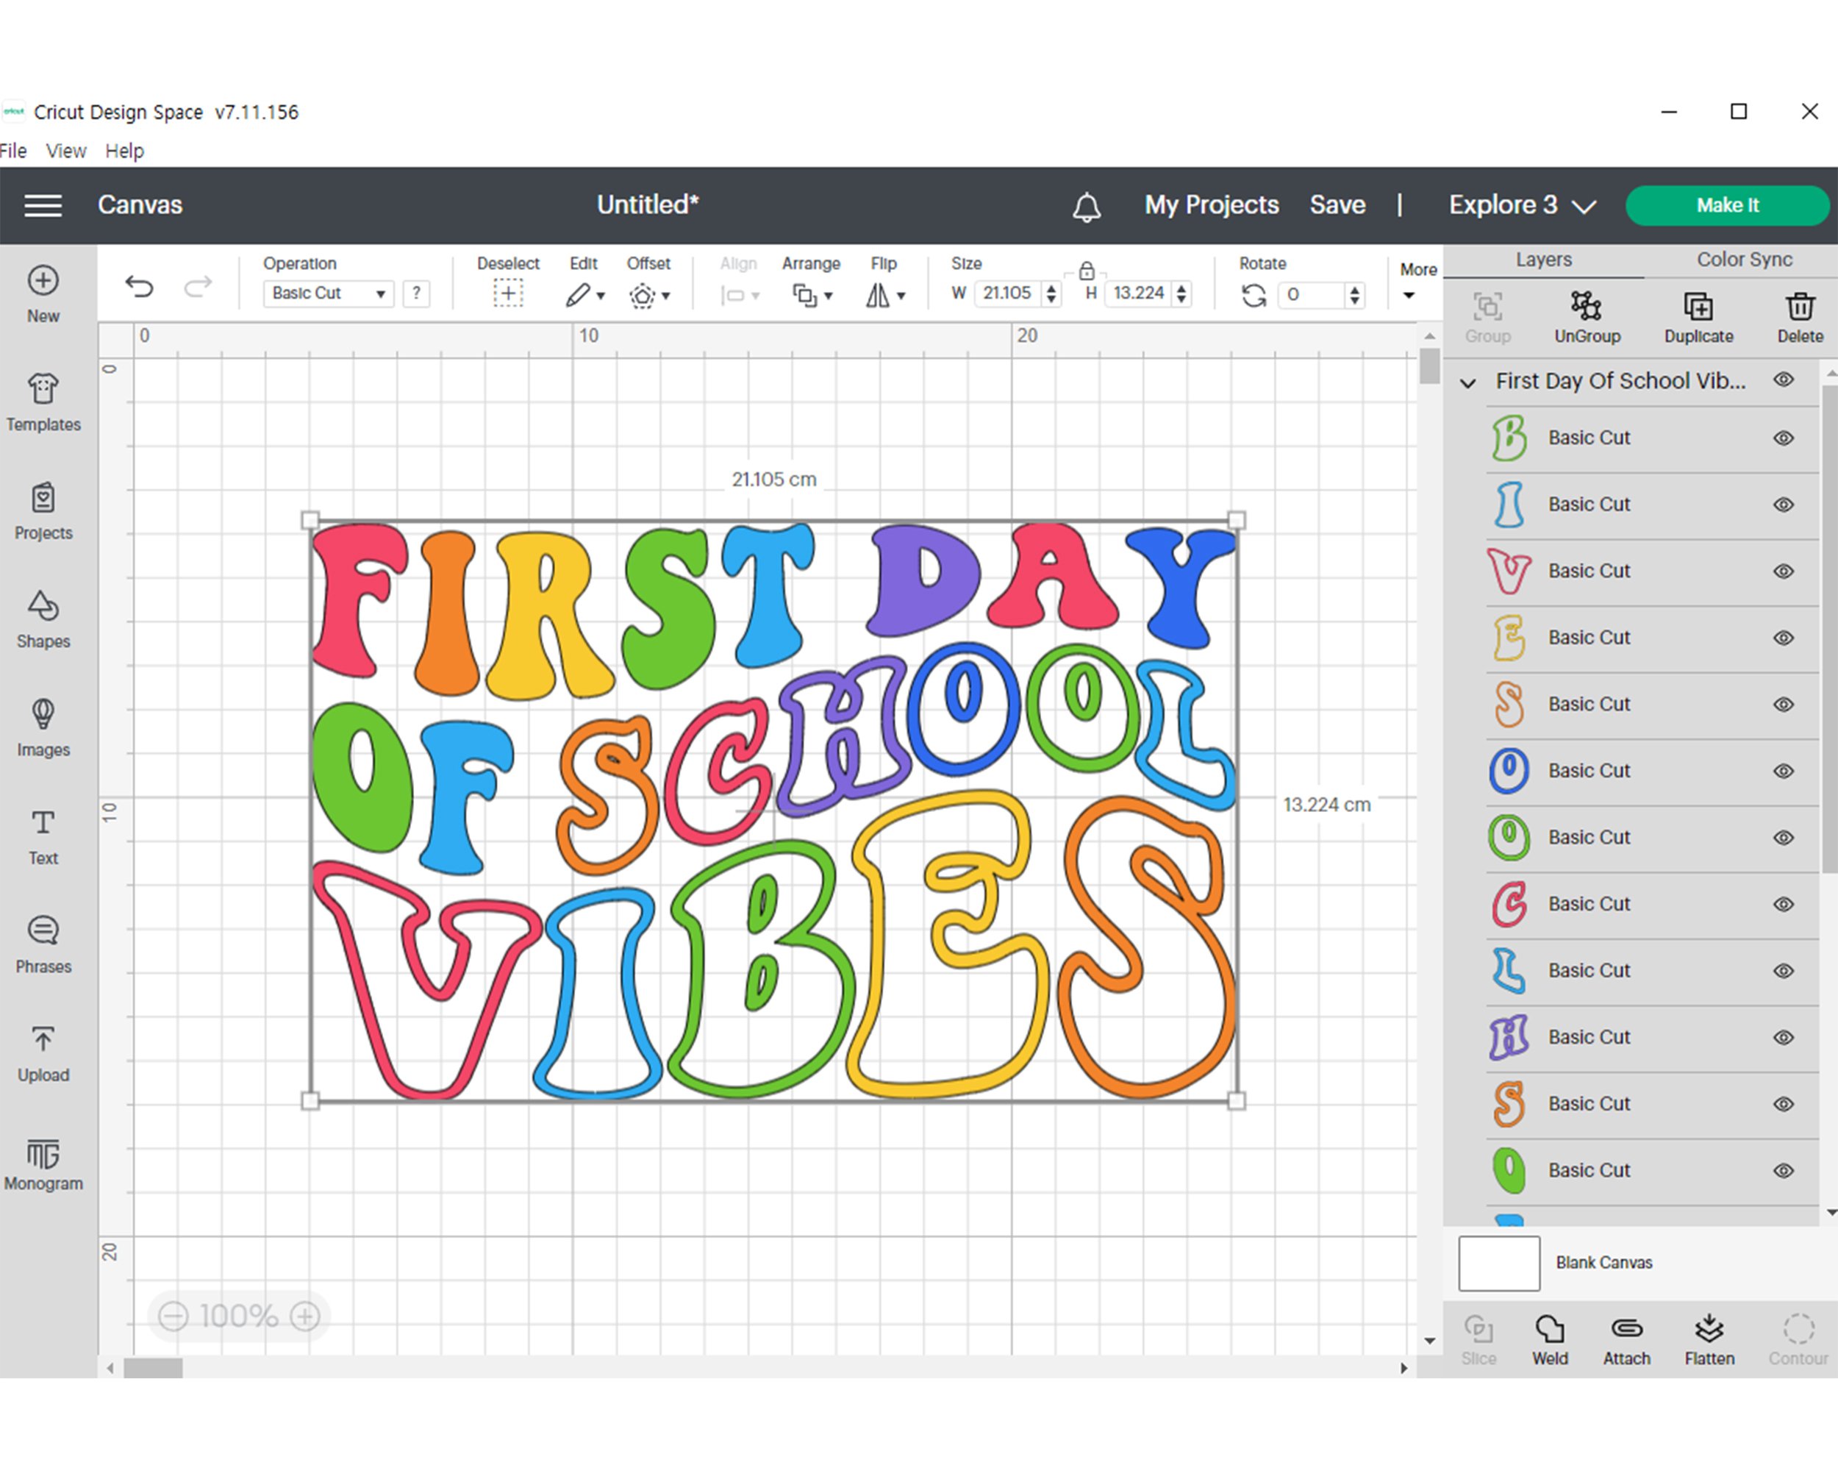The image size is (1838, 1471).
Task: Hide the First Day Of School group layer
Action: click(1784, 380)
